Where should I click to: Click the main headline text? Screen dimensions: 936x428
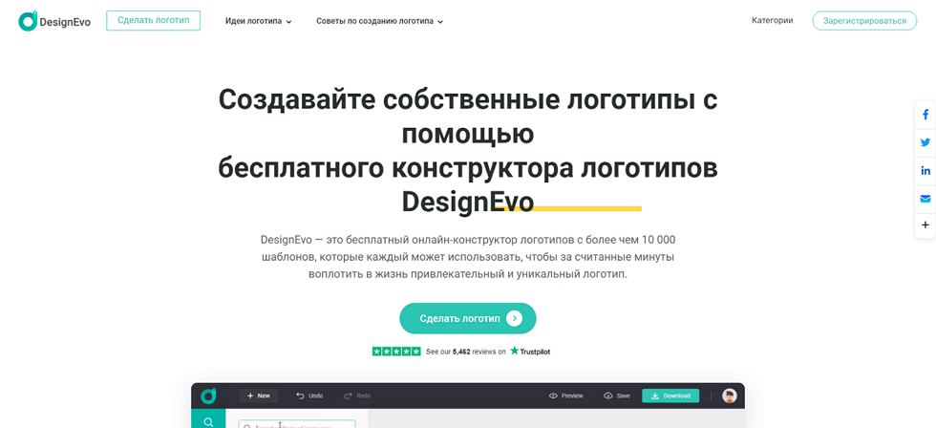(467, 152)
